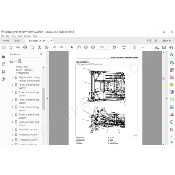175x175 pixels.
Task: Open the Help question mark icon
Action: click(149, 40)
